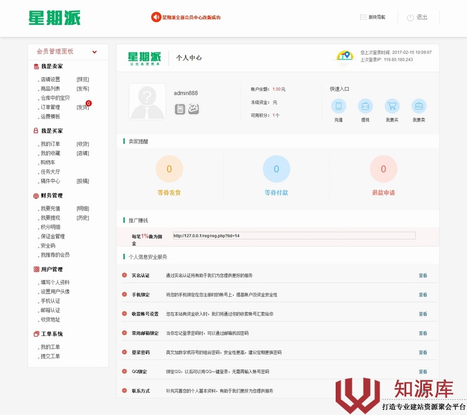Screen dimensions: 467x415
Task: Click the 等待付款 blue count circle
Action: [276, 169]
